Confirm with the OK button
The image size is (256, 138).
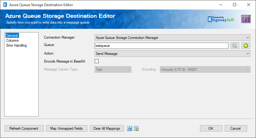(x=211, y=128)
